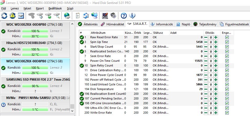
Task: Switch to the Információk tab
Action: coord(162,24)
